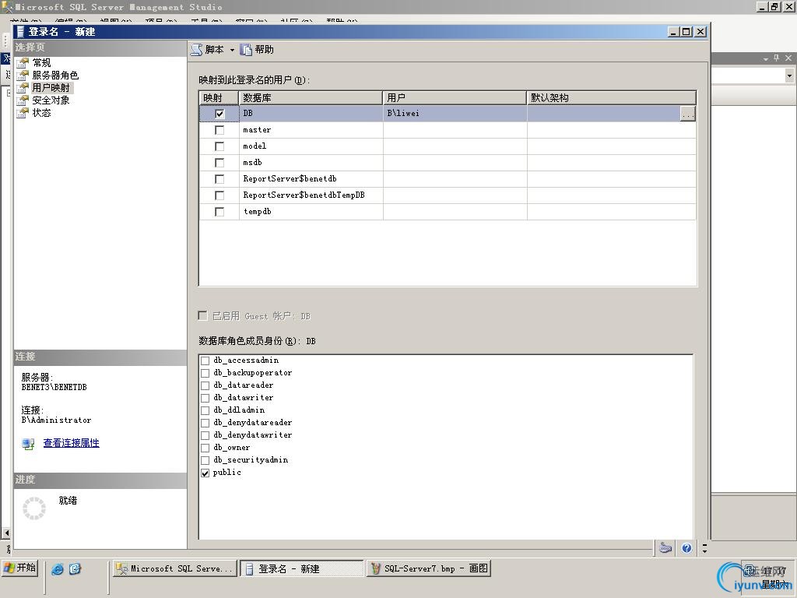Select the 状态 page
Viewport: 797px width, 598px height.
tap(42, 112)
